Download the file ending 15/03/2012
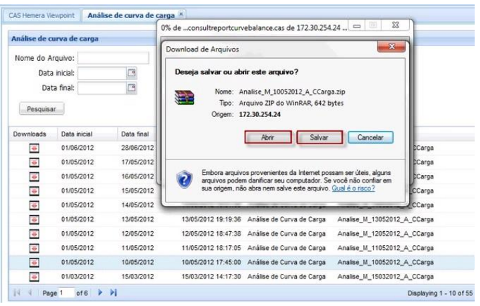480x306 pixels. [x=33, y=277]
